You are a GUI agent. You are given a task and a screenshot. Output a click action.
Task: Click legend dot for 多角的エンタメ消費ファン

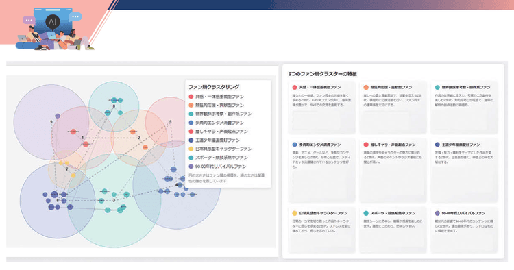pyautogui.click(x=191, y=123)
